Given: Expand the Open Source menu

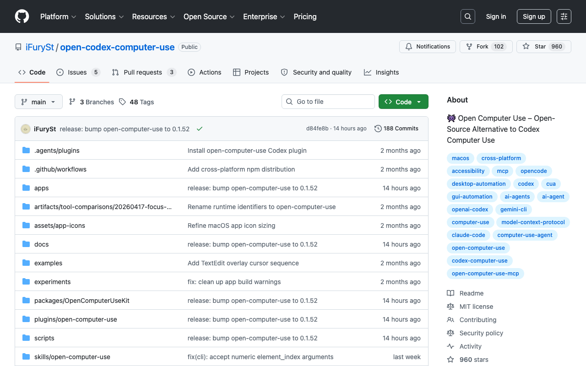Looking at the screenshot, I should point(209,16).
